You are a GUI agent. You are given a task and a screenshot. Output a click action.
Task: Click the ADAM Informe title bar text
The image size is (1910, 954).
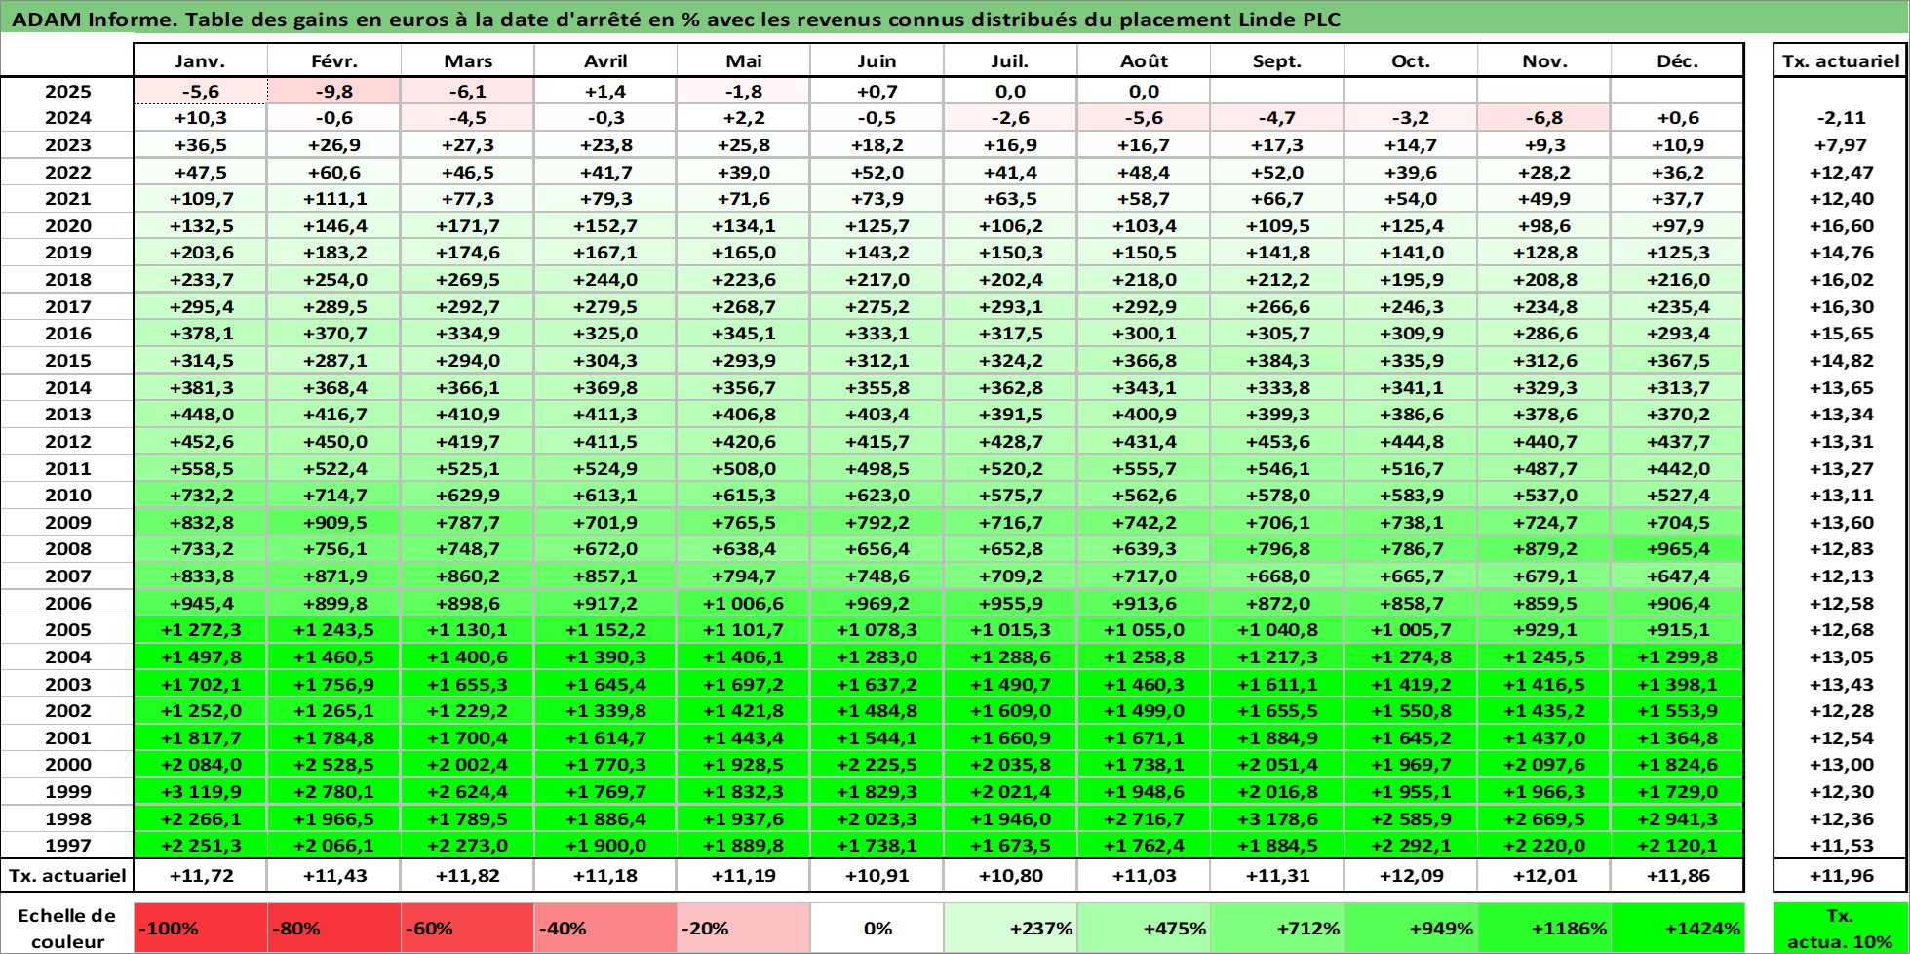click(676, 20)
